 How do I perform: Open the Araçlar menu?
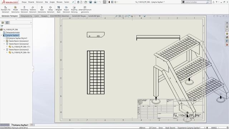[52, 2]
